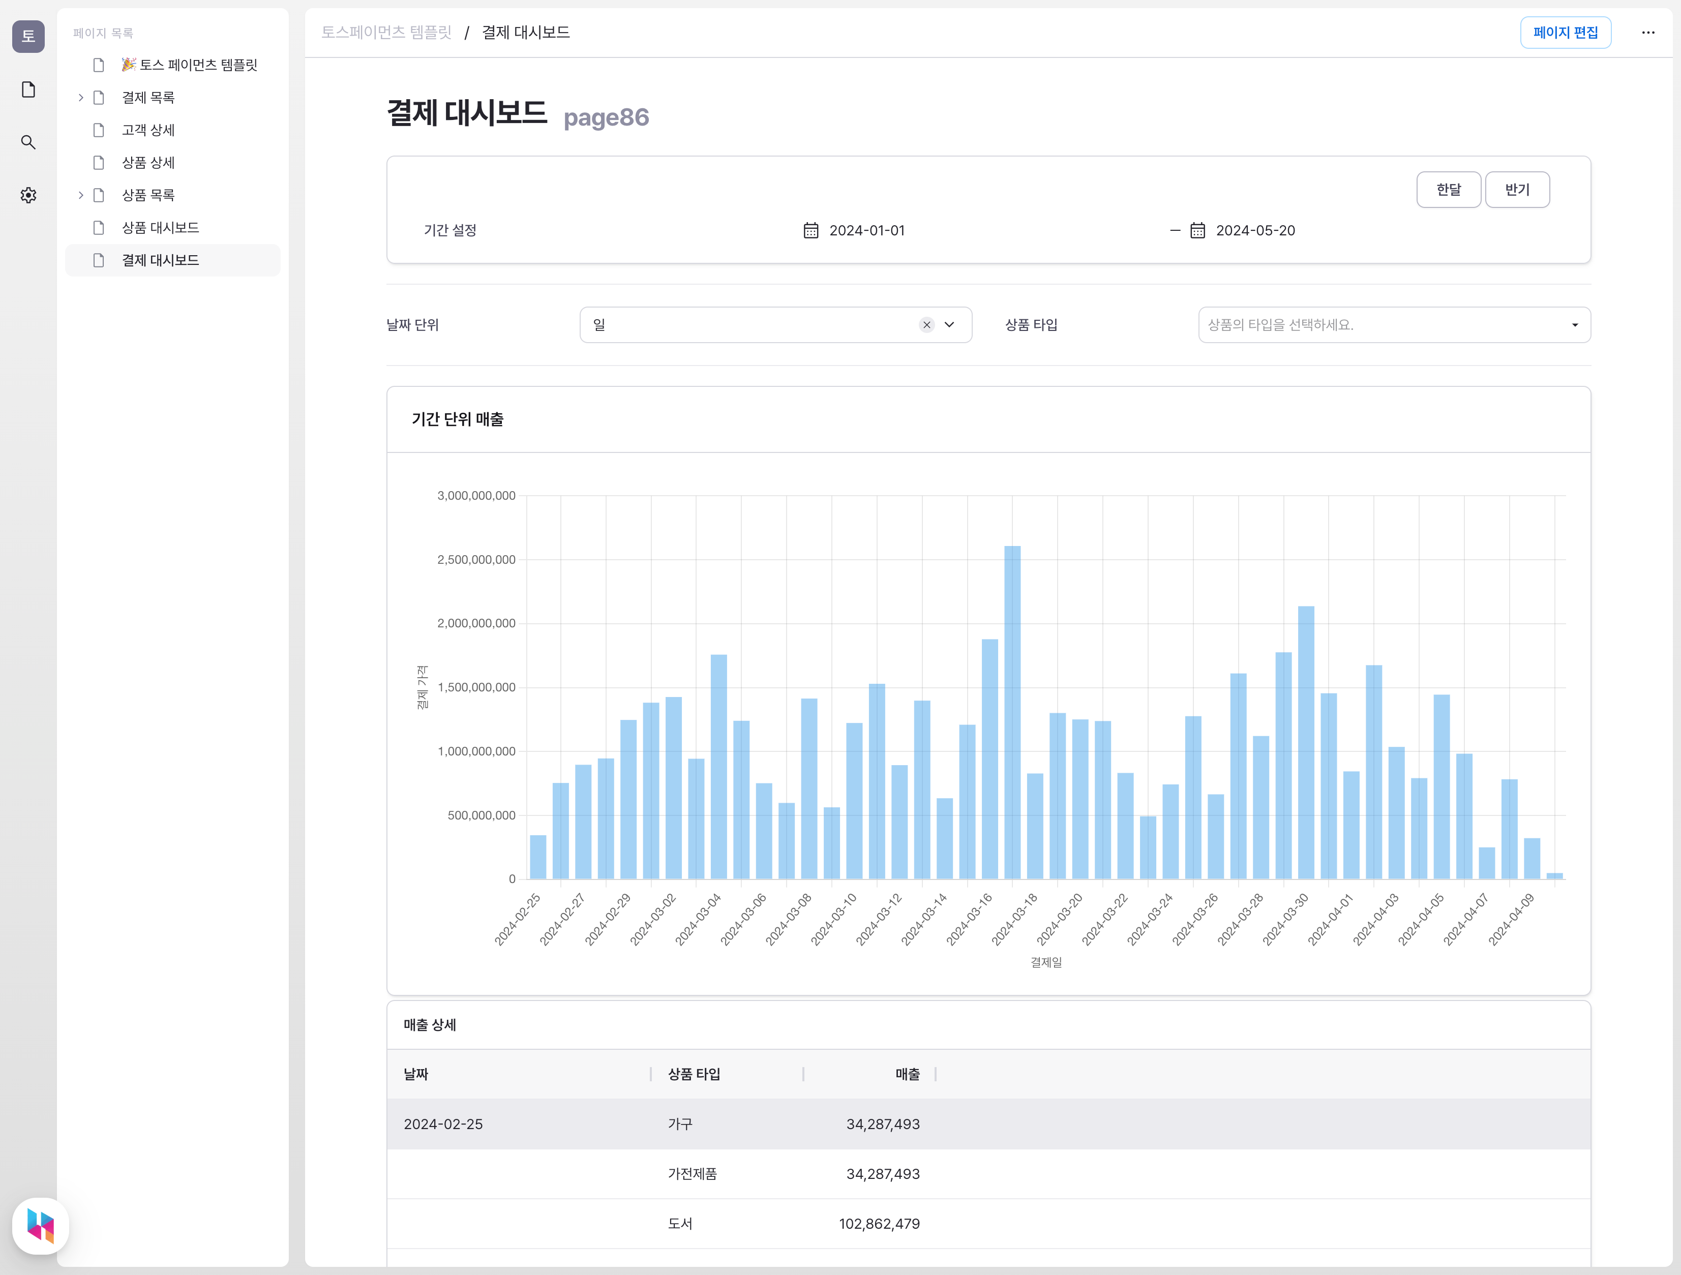Click page icon beside 상품 대시보드

98,228
